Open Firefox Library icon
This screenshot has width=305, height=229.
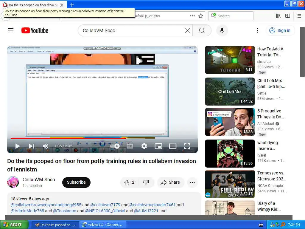tap(278, 16)
